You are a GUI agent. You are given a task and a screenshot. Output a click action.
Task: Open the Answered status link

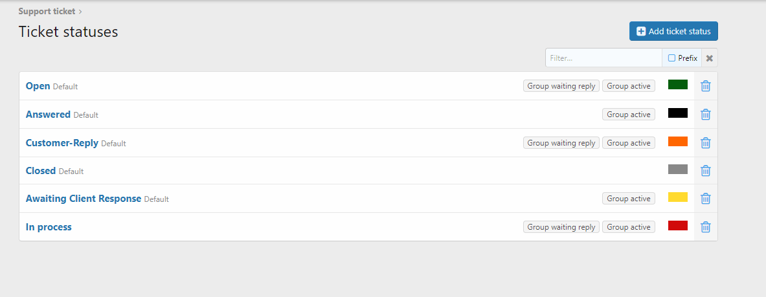tap(48, 115)
